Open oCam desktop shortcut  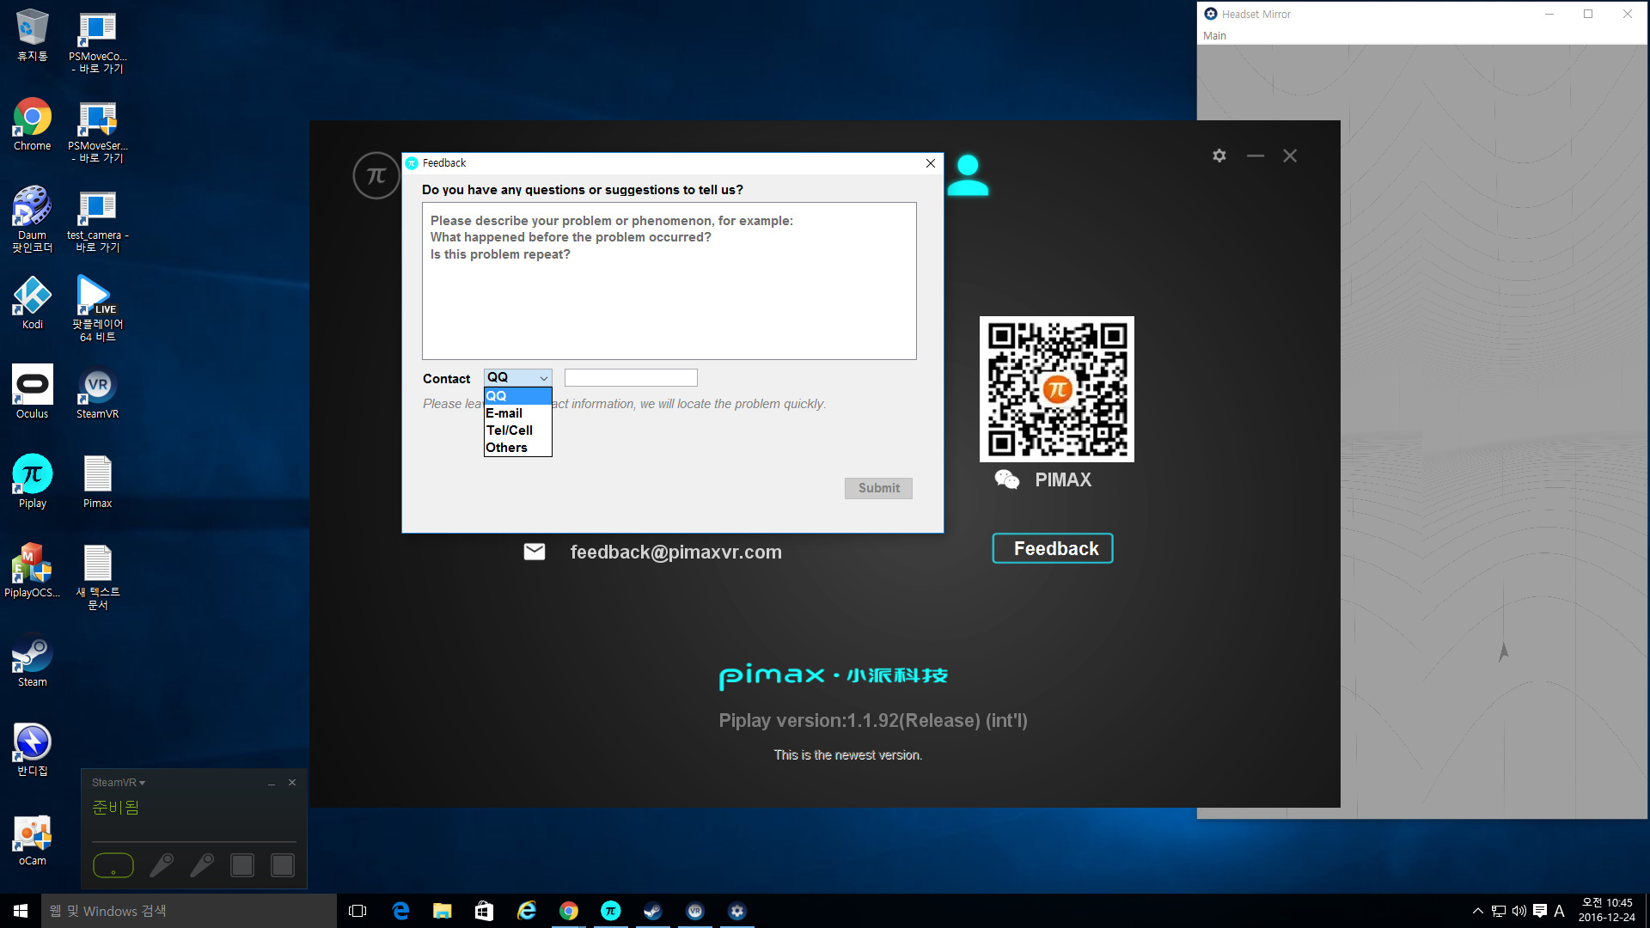tap(32, 839)
